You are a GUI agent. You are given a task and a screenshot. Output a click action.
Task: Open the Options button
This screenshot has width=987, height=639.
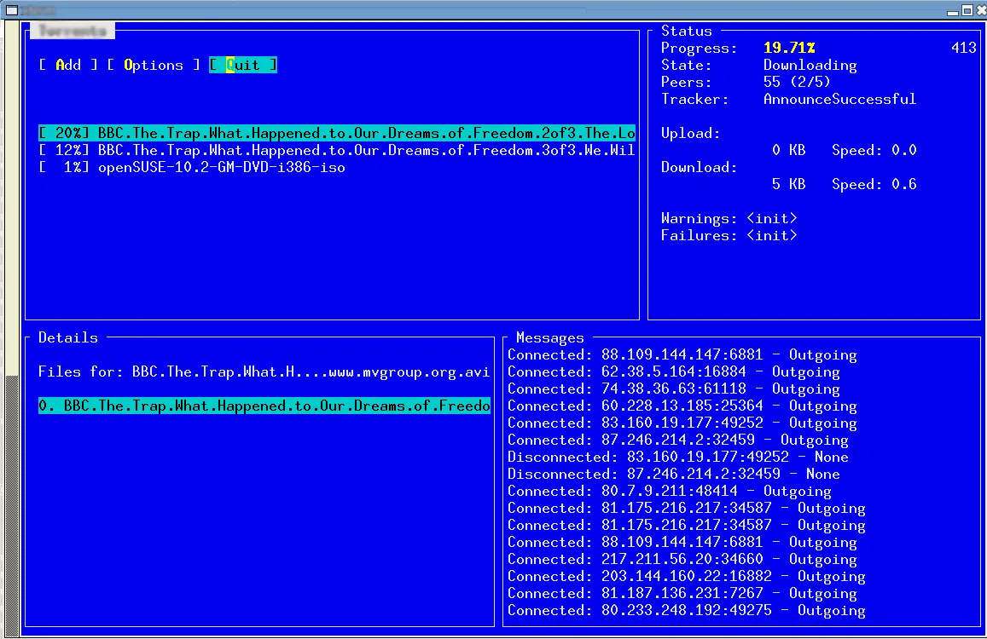(x=154, y=65)
